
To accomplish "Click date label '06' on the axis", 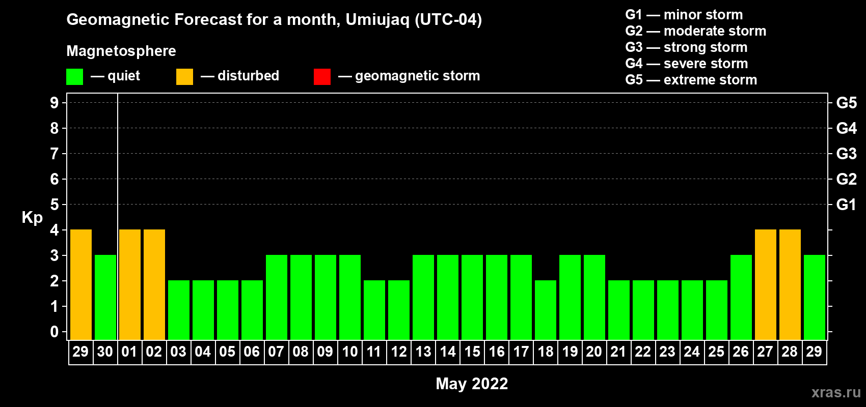I will 252,352.
